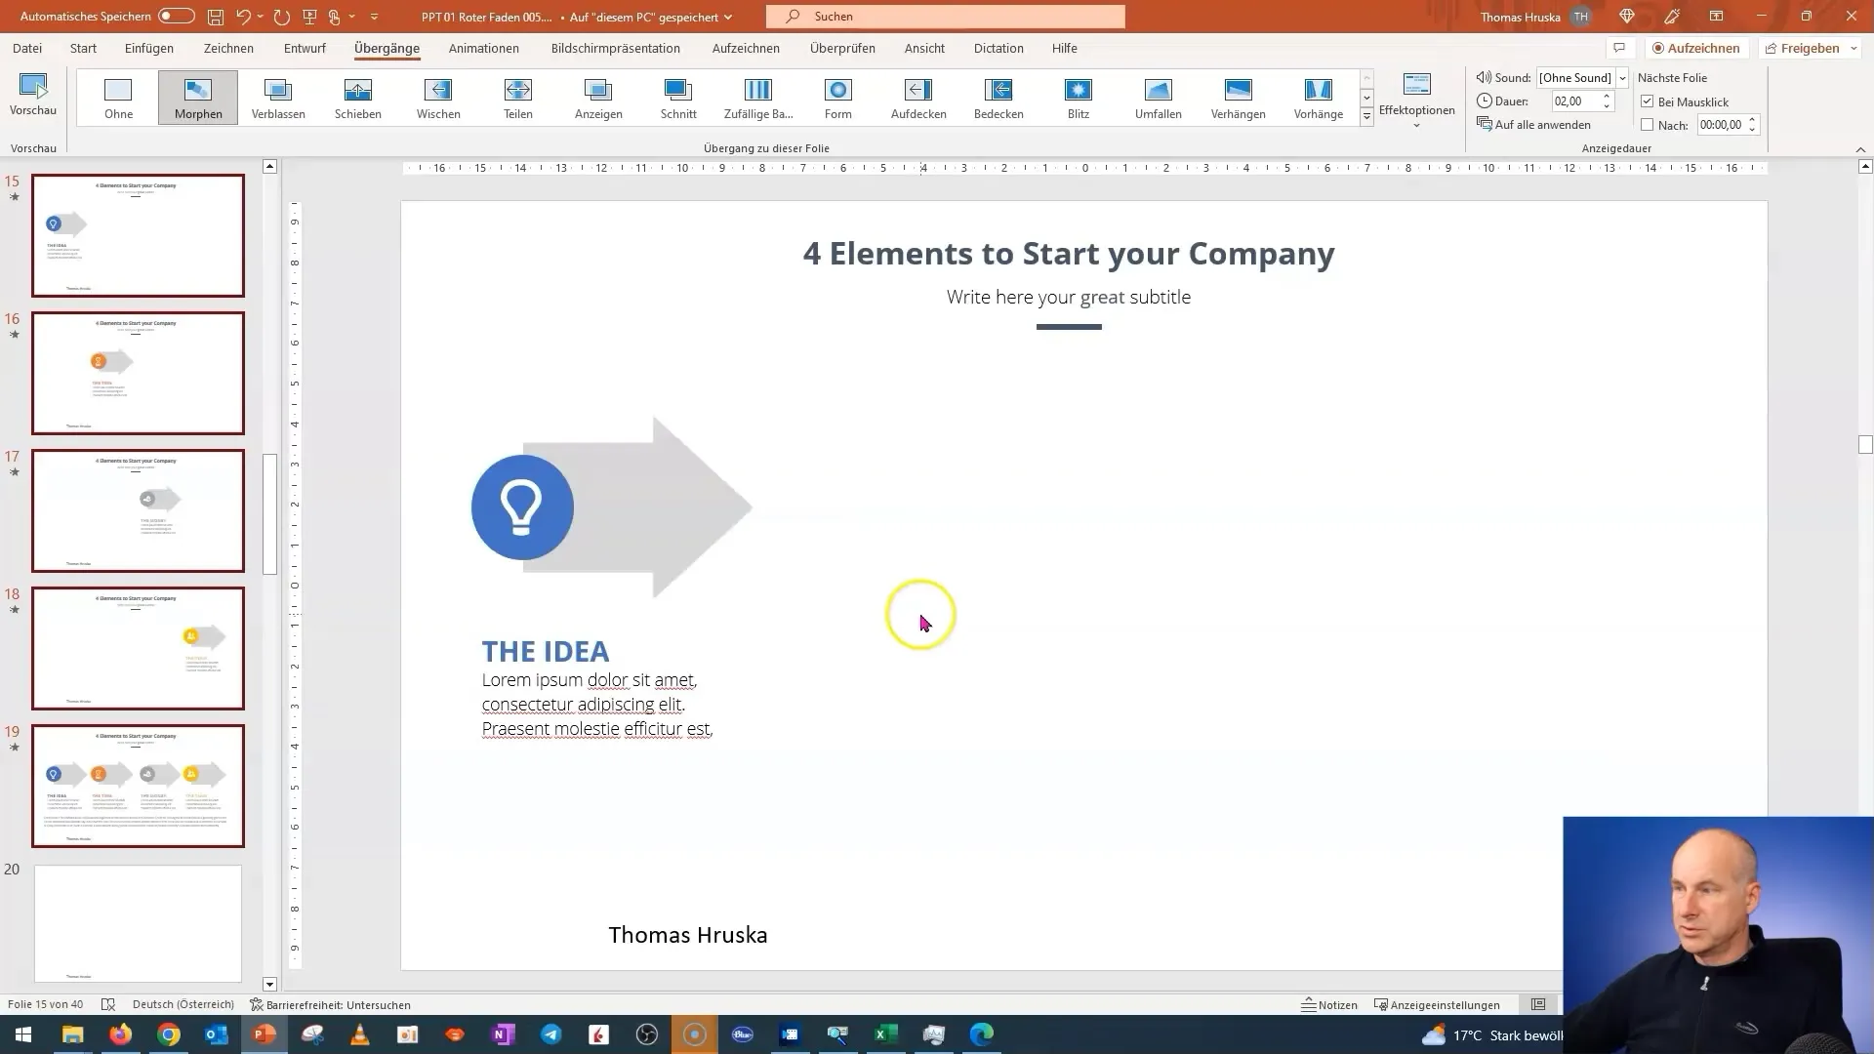1874x1054 pixels.
Task: Enable Nach timing checkbox
Action: tap(1649, 125)
